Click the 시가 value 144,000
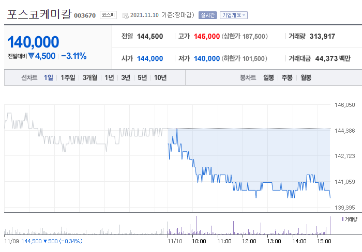Viewport: 362px width, 252px height. (150, 58)
